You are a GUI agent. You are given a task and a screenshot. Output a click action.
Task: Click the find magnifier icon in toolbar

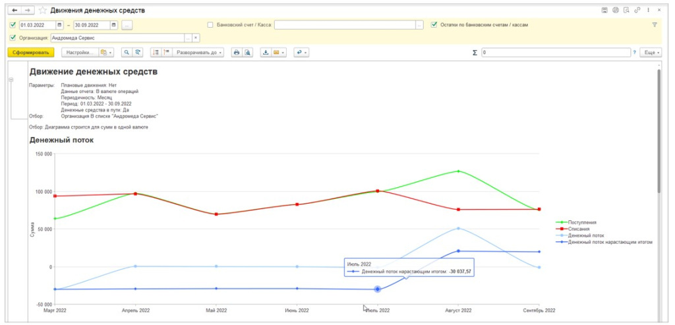(x=126, y=52)
